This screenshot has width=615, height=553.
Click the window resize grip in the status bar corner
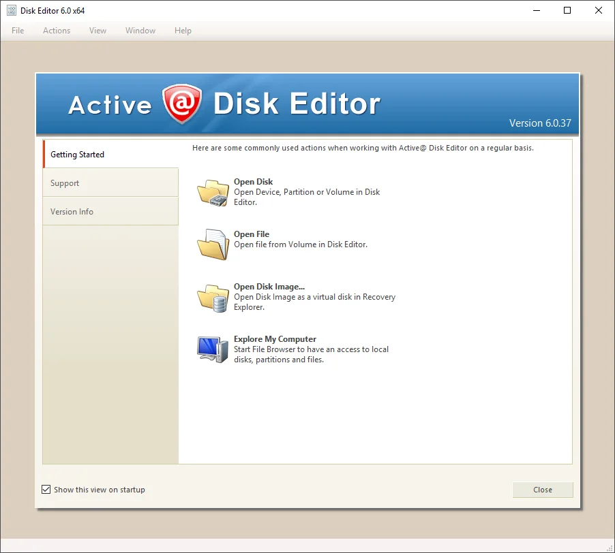point(610,548)
